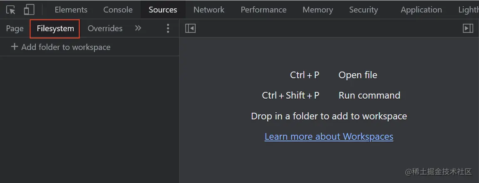The image size is (479, 183).
Task: Switch to the Memory tab
Action: point(318,10)
